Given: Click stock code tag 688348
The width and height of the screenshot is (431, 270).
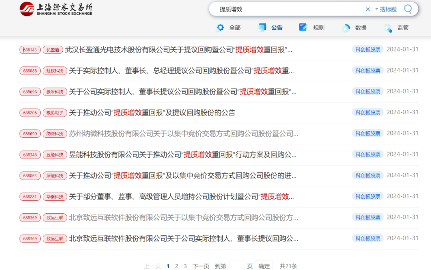Looking at the screenshot, I should (x=30, y=155).
